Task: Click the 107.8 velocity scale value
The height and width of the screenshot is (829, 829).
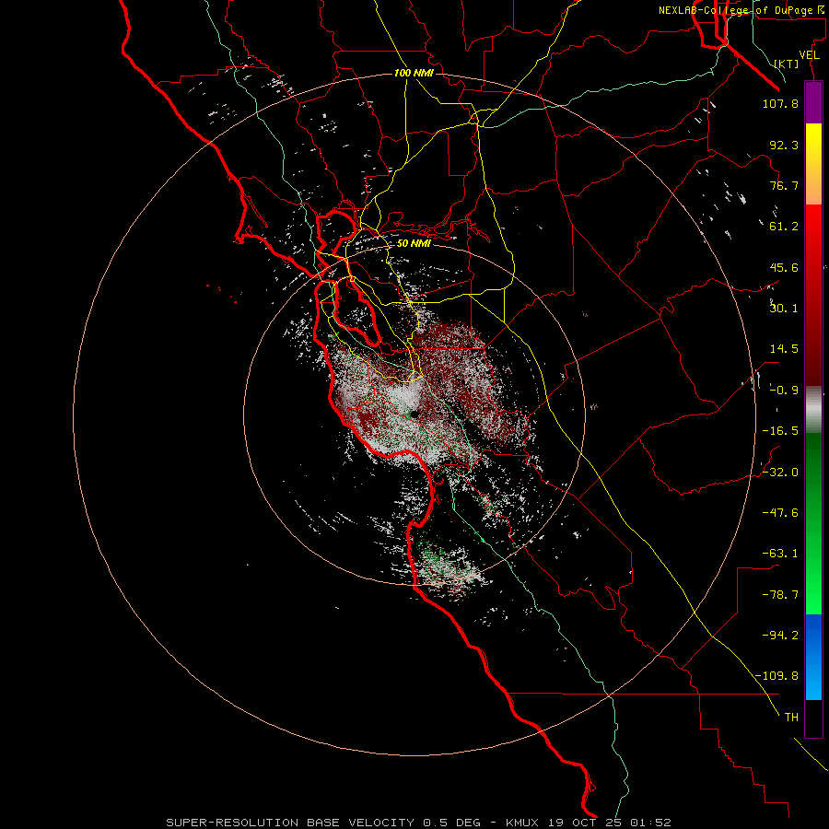Action: 780,103
